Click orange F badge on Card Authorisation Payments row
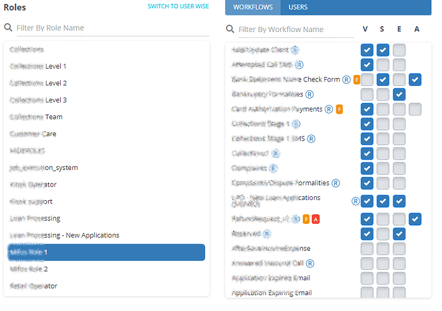The height and width of the screenshot is (311, 442). point(340,109)
